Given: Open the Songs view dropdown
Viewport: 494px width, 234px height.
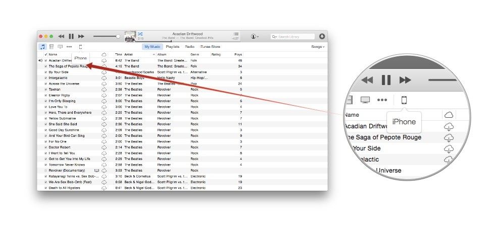Looking at the screenshot, I should (318, 47).
